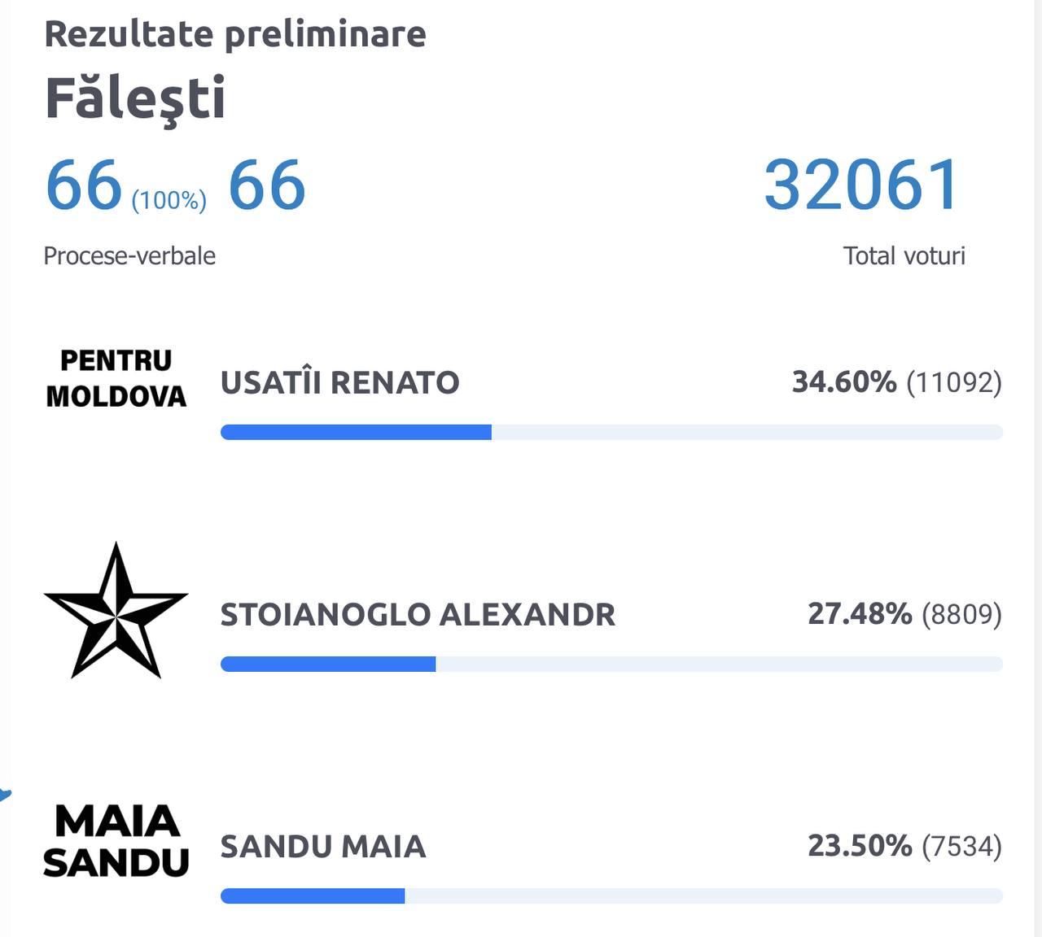The image size is (1042, 937).
Task: Click Stoianoglo Alexandr's vote progress bar
Action: click(611, 665)
